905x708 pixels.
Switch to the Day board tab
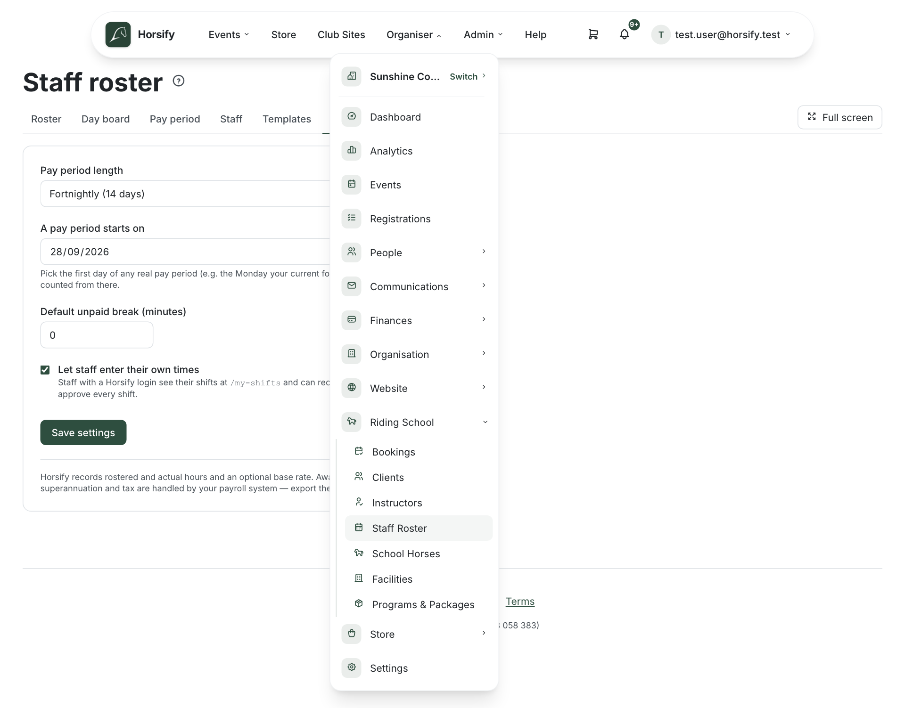(x=106, y=119)
